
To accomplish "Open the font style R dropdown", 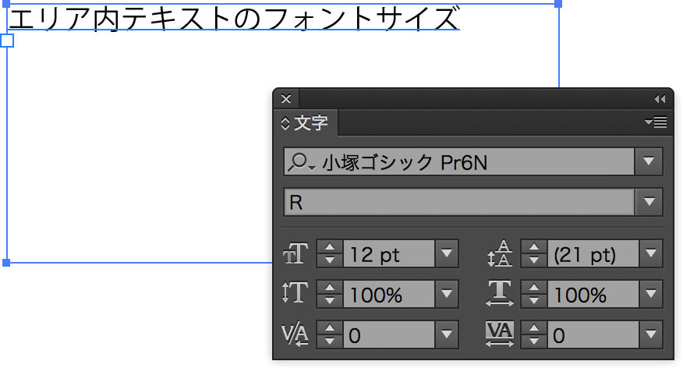I will click(x=648, y=202).
